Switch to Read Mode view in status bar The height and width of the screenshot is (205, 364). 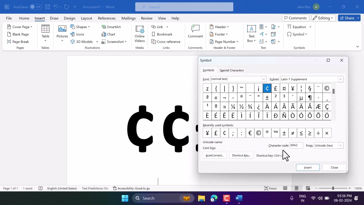click(x=285, y=188)
